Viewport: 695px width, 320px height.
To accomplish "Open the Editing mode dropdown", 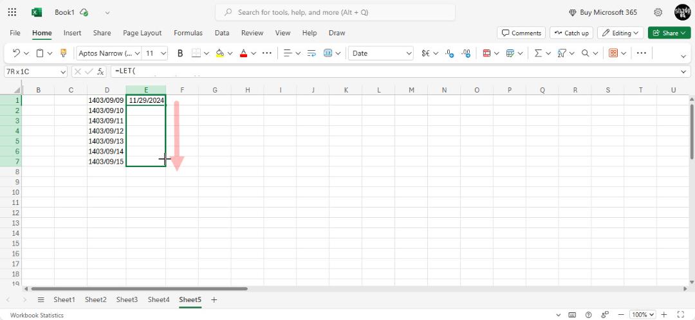I will [x=620, y=33].
